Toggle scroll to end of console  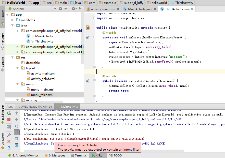pos(17,132)
